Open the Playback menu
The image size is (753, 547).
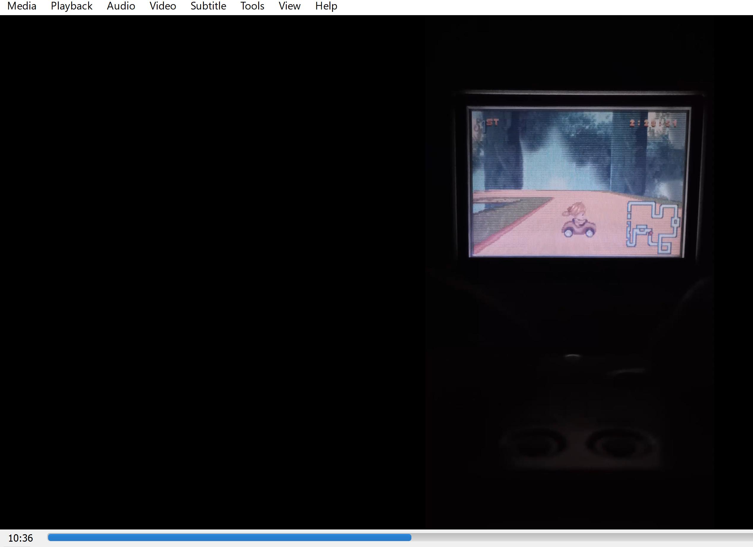[72, 6]
